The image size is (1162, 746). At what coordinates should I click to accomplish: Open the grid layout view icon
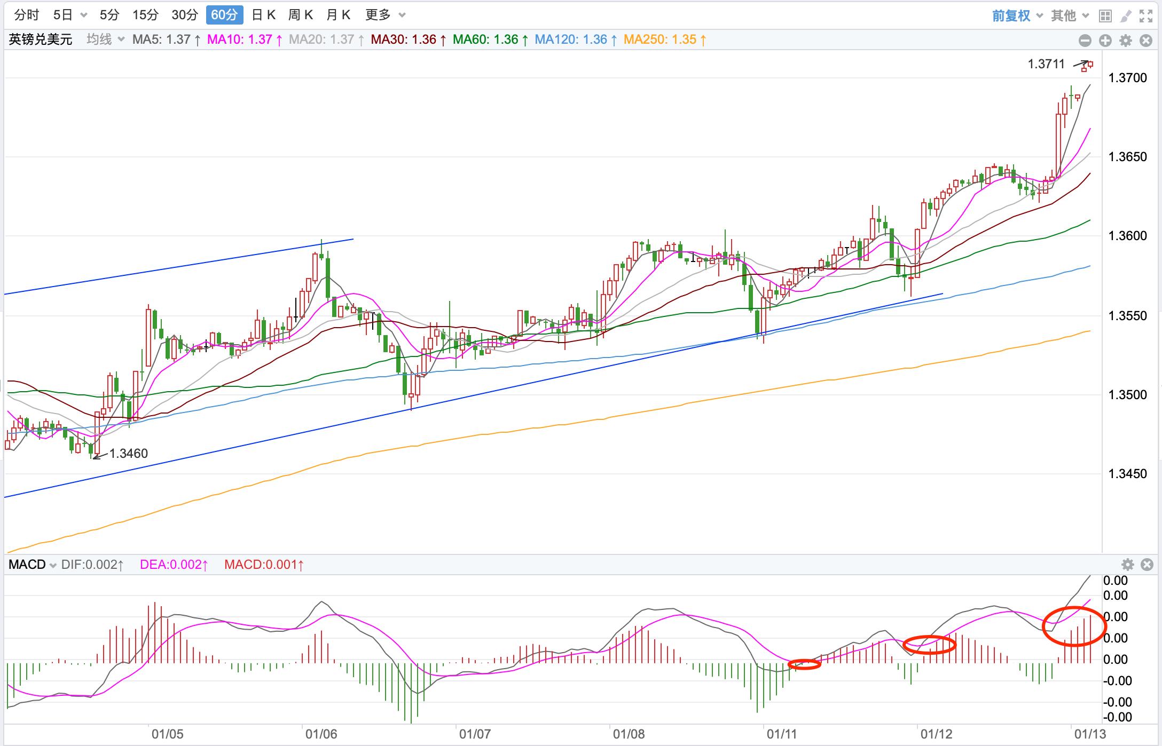1105,16
